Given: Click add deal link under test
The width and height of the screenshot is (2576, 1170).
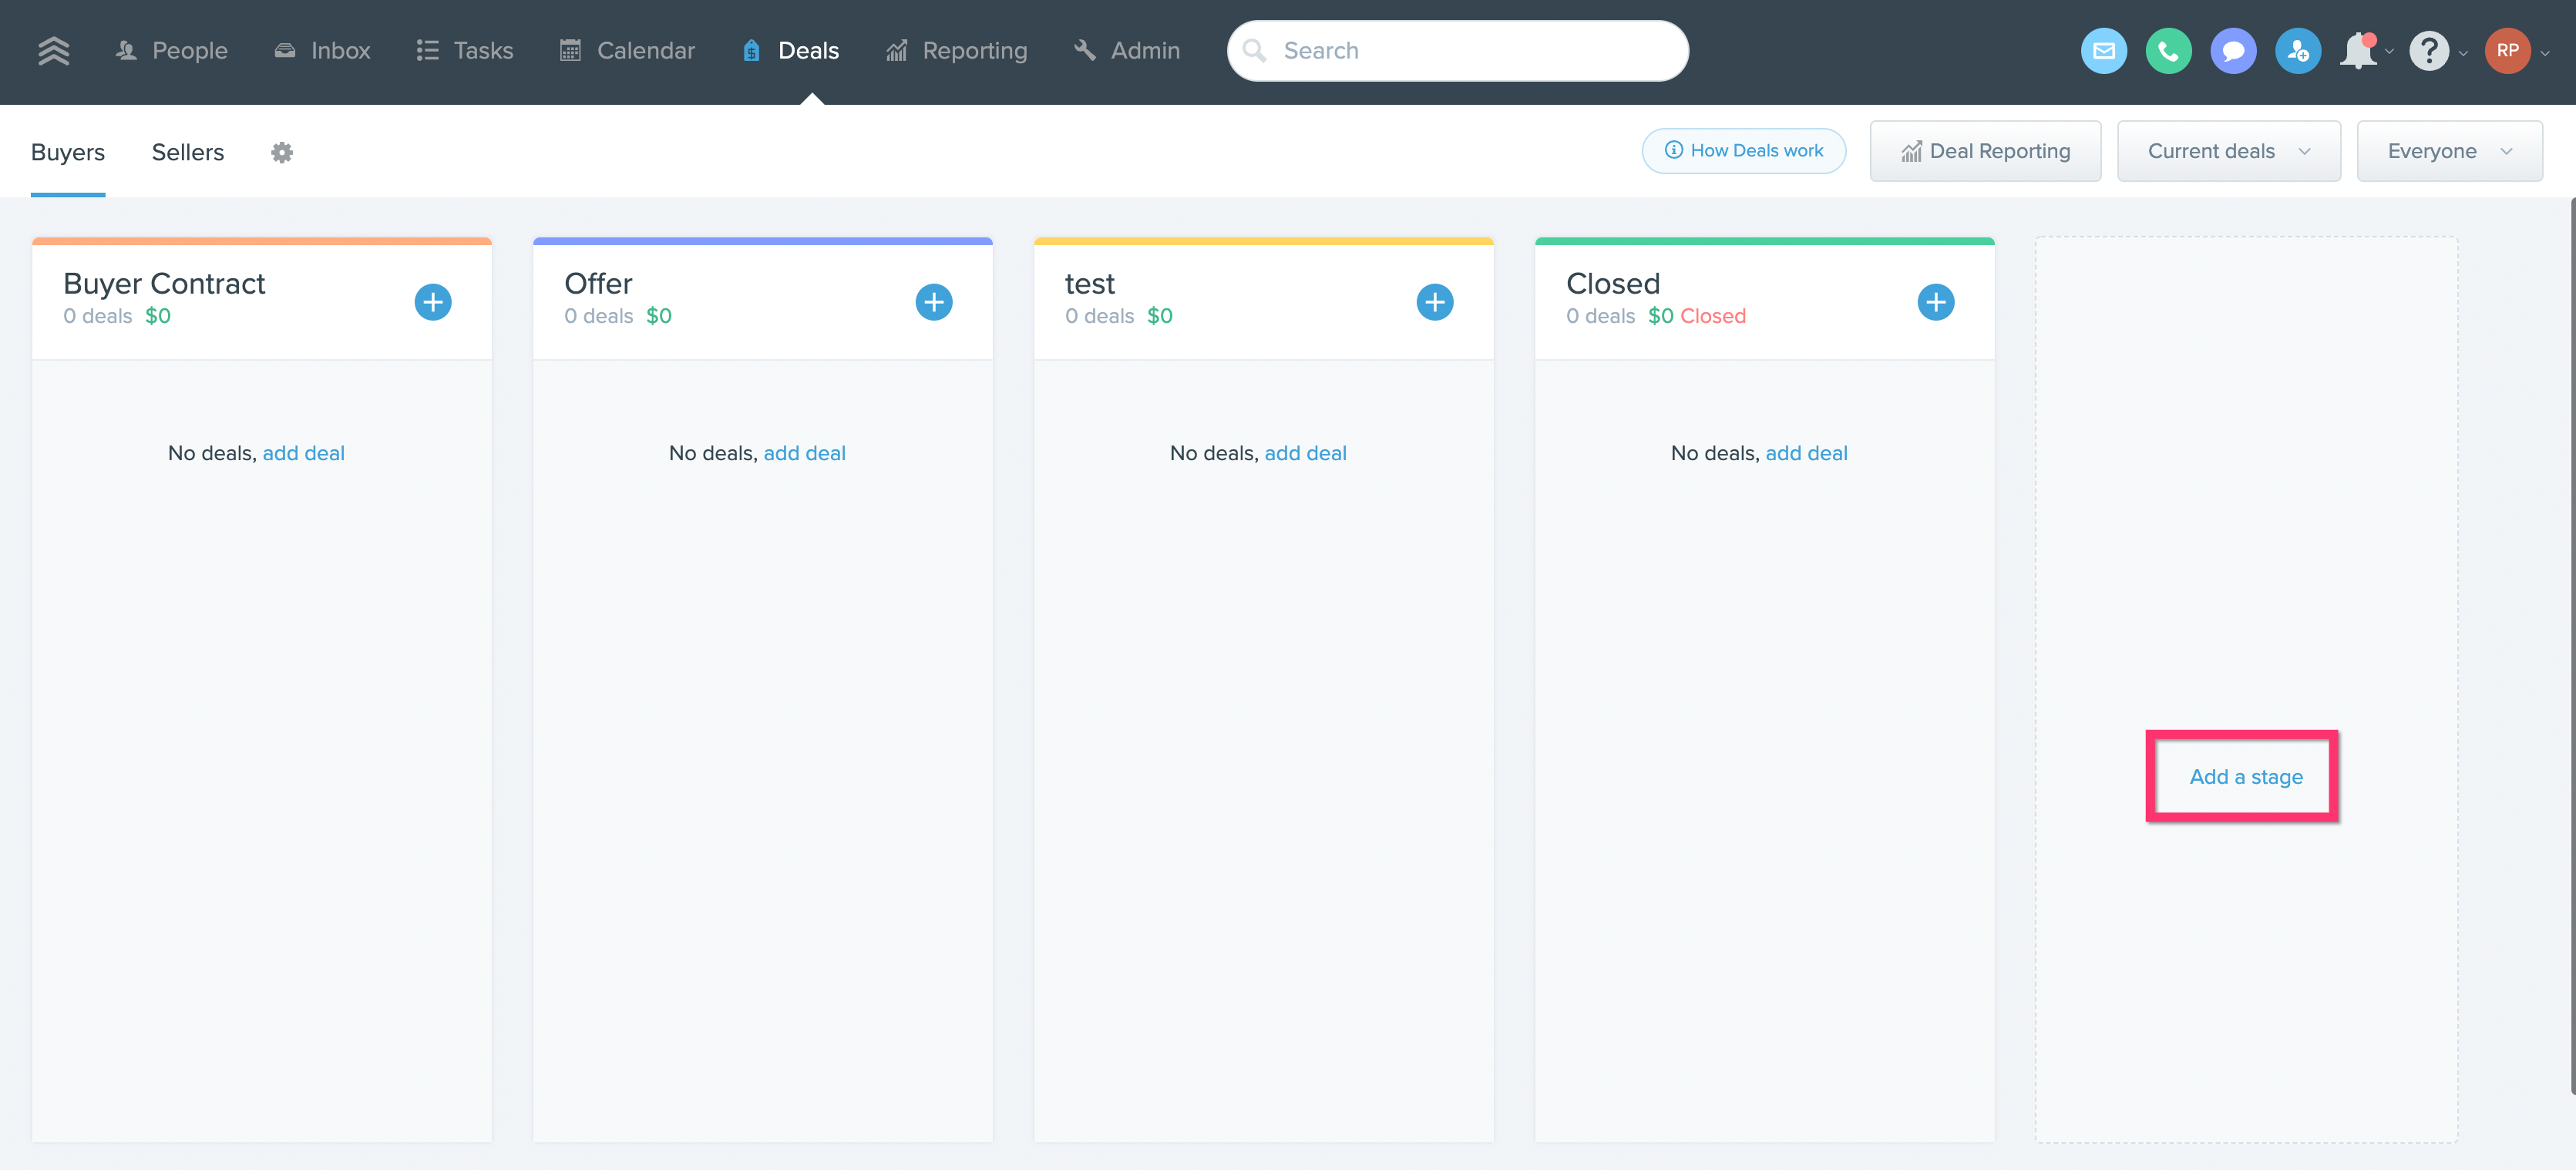Looking at the screenshot, I should (x=1305, y=453).
